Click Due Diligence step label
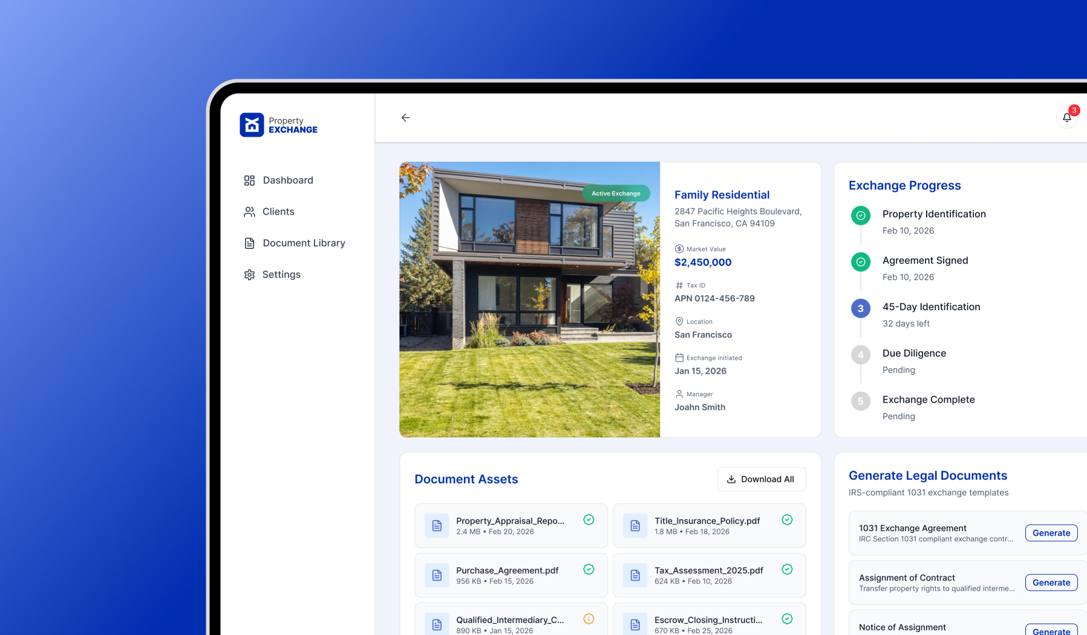The width and height of the screenshot is (1087, 635). (914, 353)
